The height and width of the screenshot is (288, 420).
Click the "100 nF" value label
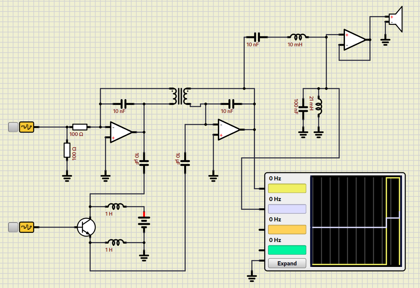click(296, 106)
